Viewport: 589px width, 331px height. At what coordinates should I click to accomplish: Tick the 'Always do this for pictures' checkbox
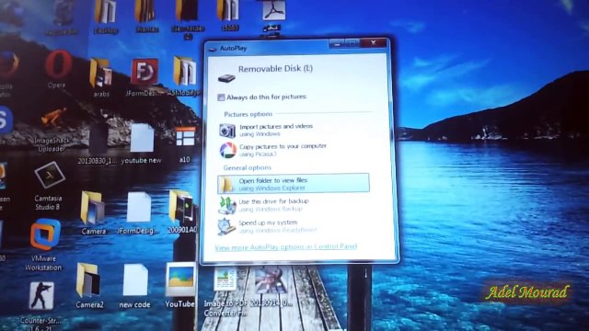[x=221, y=97]
